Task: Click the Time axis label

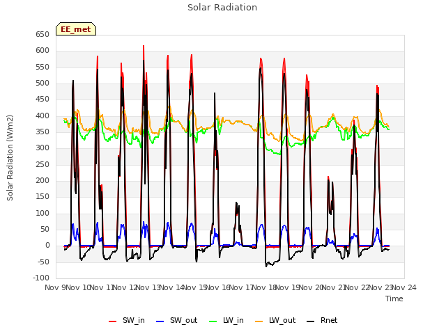Action: pyautogui.click(x=394, y=299)
